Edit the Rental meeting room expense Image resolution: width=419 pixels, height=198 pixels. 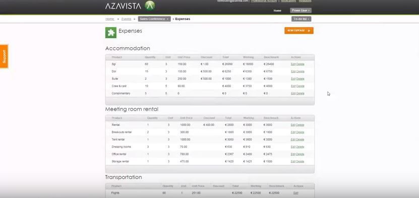click(x=293, y=125)
